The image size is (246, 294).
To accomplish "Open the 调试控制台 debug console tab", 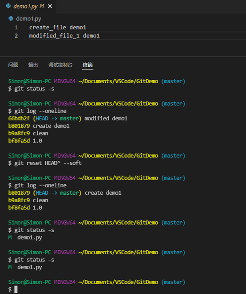I will [x=60, y=65].
